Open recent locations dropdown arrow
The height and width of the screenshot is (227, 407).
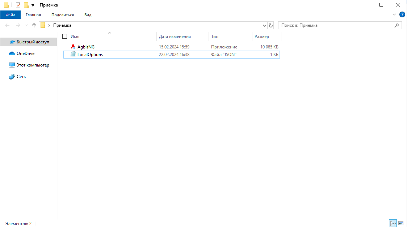26,25
